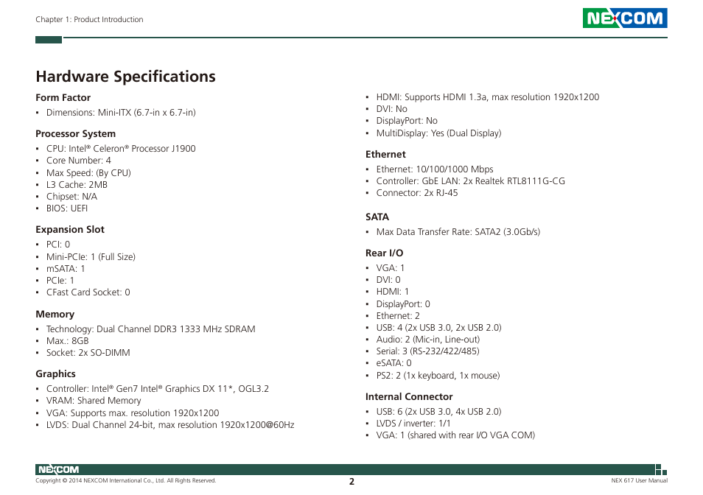
Task: Click the VGA: 1 shared with rear I/O line
Action: point(455,435)
